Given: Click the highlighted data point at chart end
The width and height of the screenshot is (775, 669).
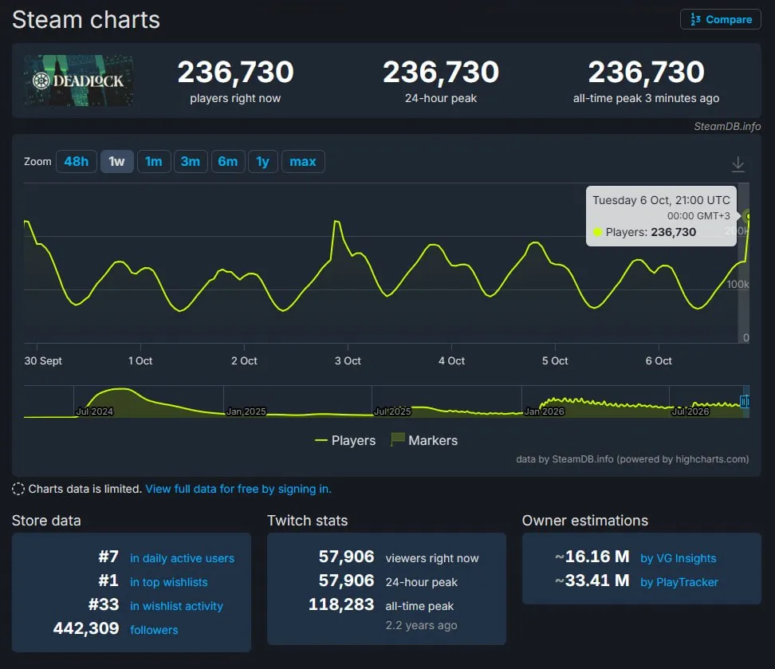Looking at the screenshot, I should [749, 216].
